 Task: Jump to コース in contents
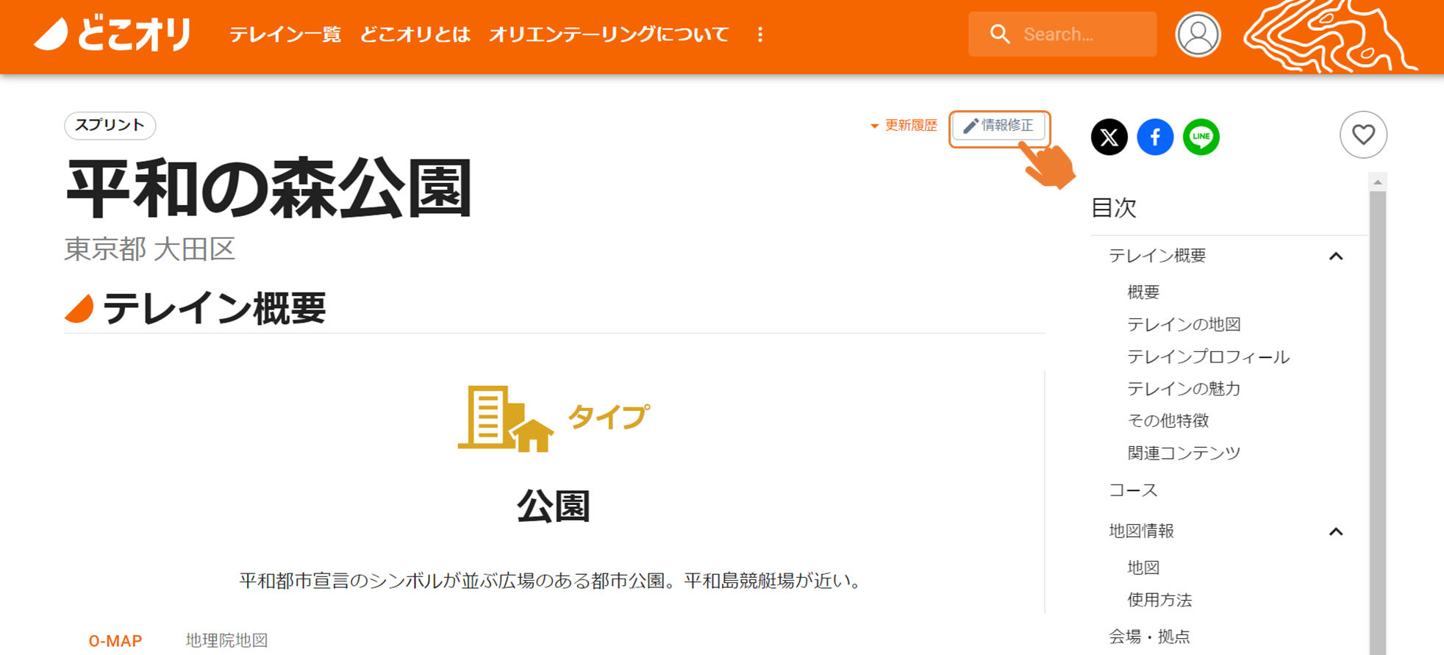pos(1133,490)
